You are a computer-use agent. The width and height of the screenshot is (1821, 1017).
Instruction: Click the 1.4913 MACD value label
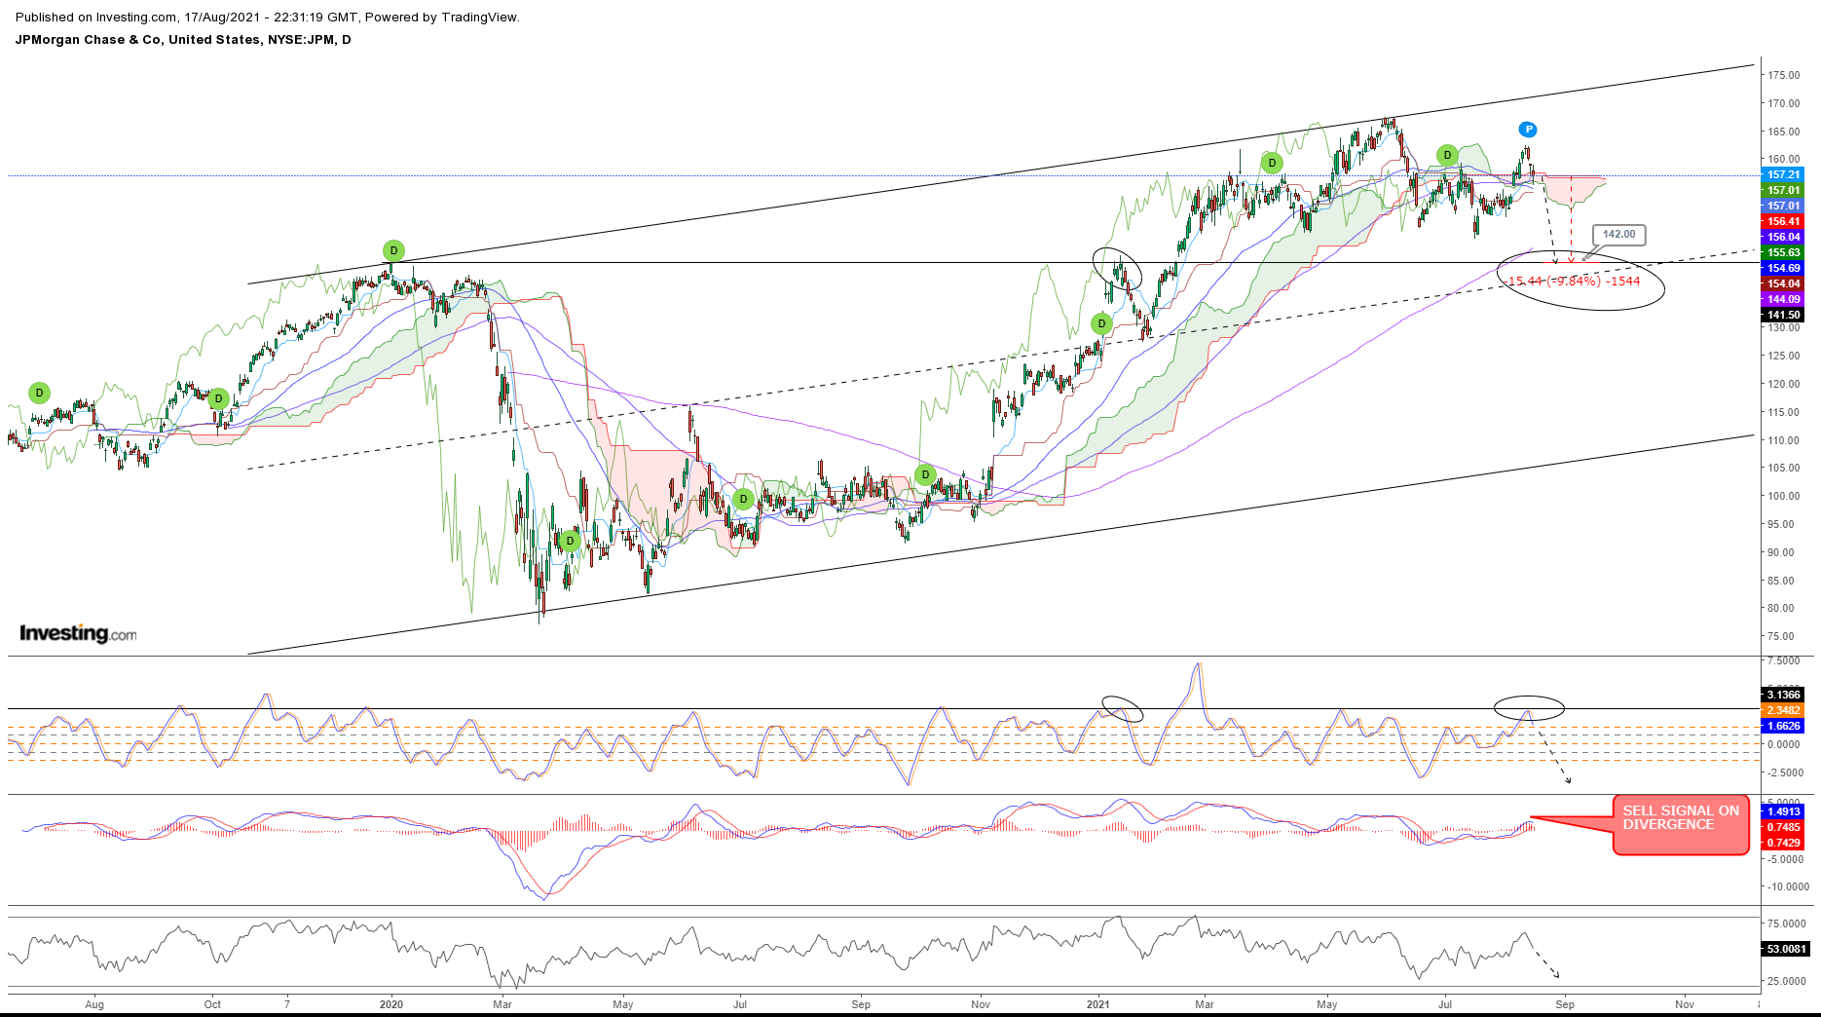tap(1782, 810)
